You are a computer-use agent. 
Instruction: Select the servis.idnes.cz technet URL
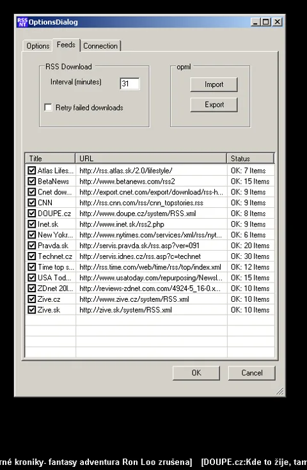click(x=152, y=256)
